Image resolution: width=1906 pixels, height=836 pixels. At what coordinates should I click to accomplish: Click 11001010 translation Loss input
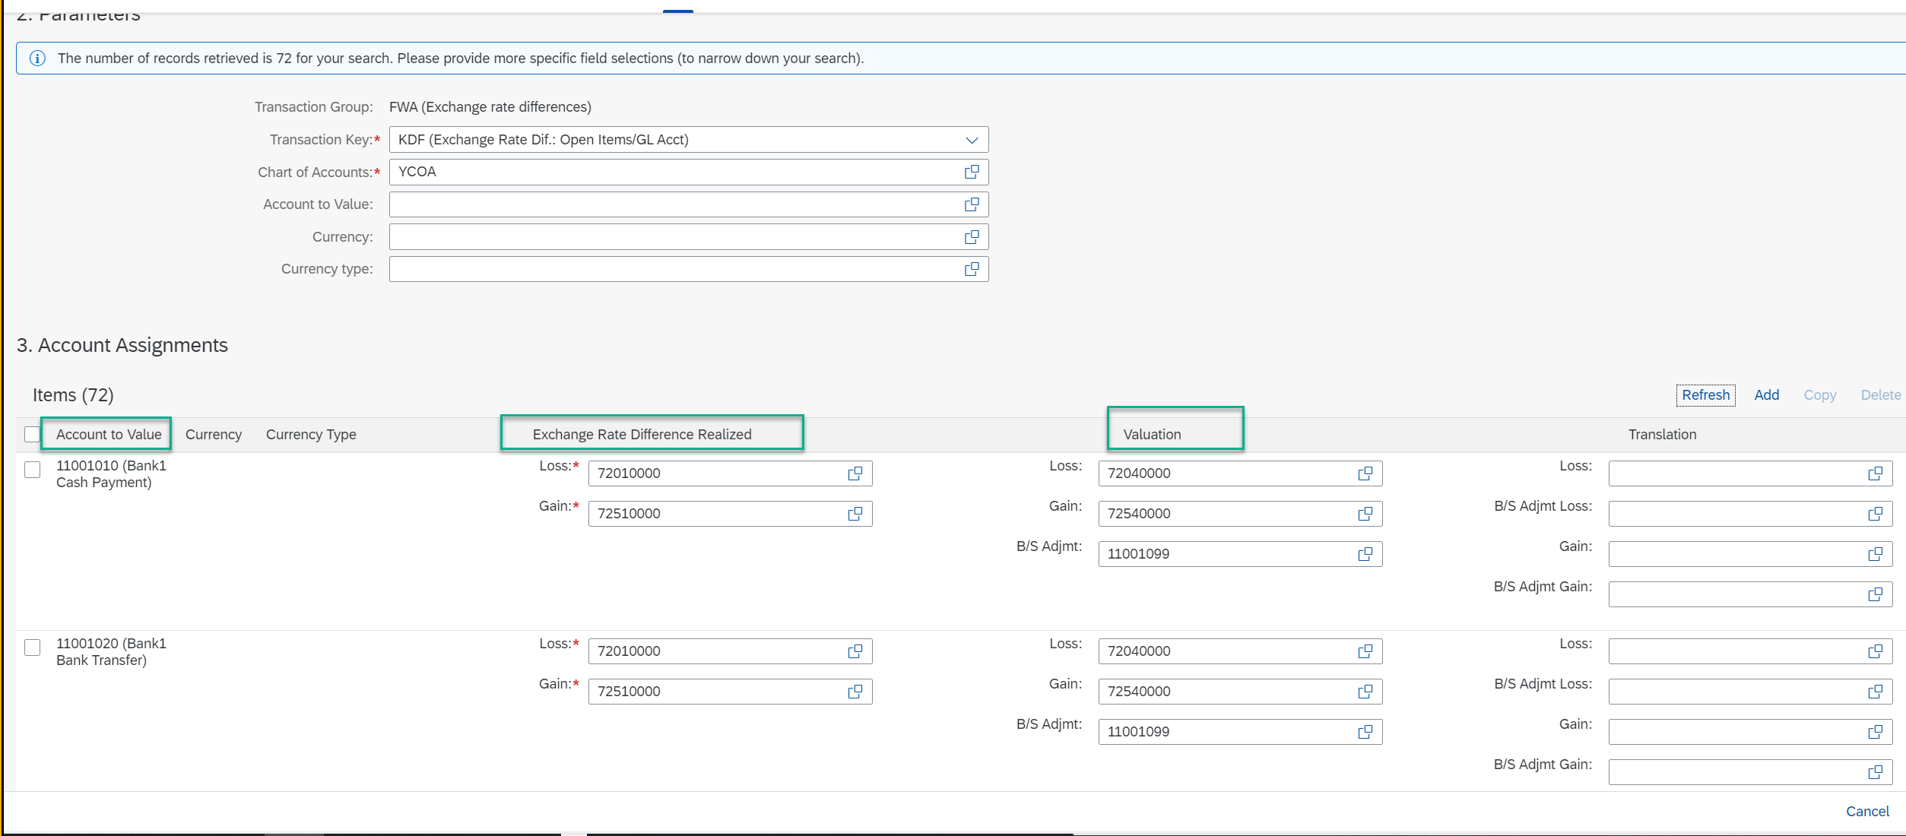(1750, 473)
